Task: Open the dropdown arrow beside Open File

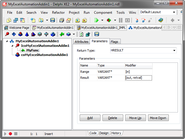Action: pyautogui.click(x=47, y=20)
